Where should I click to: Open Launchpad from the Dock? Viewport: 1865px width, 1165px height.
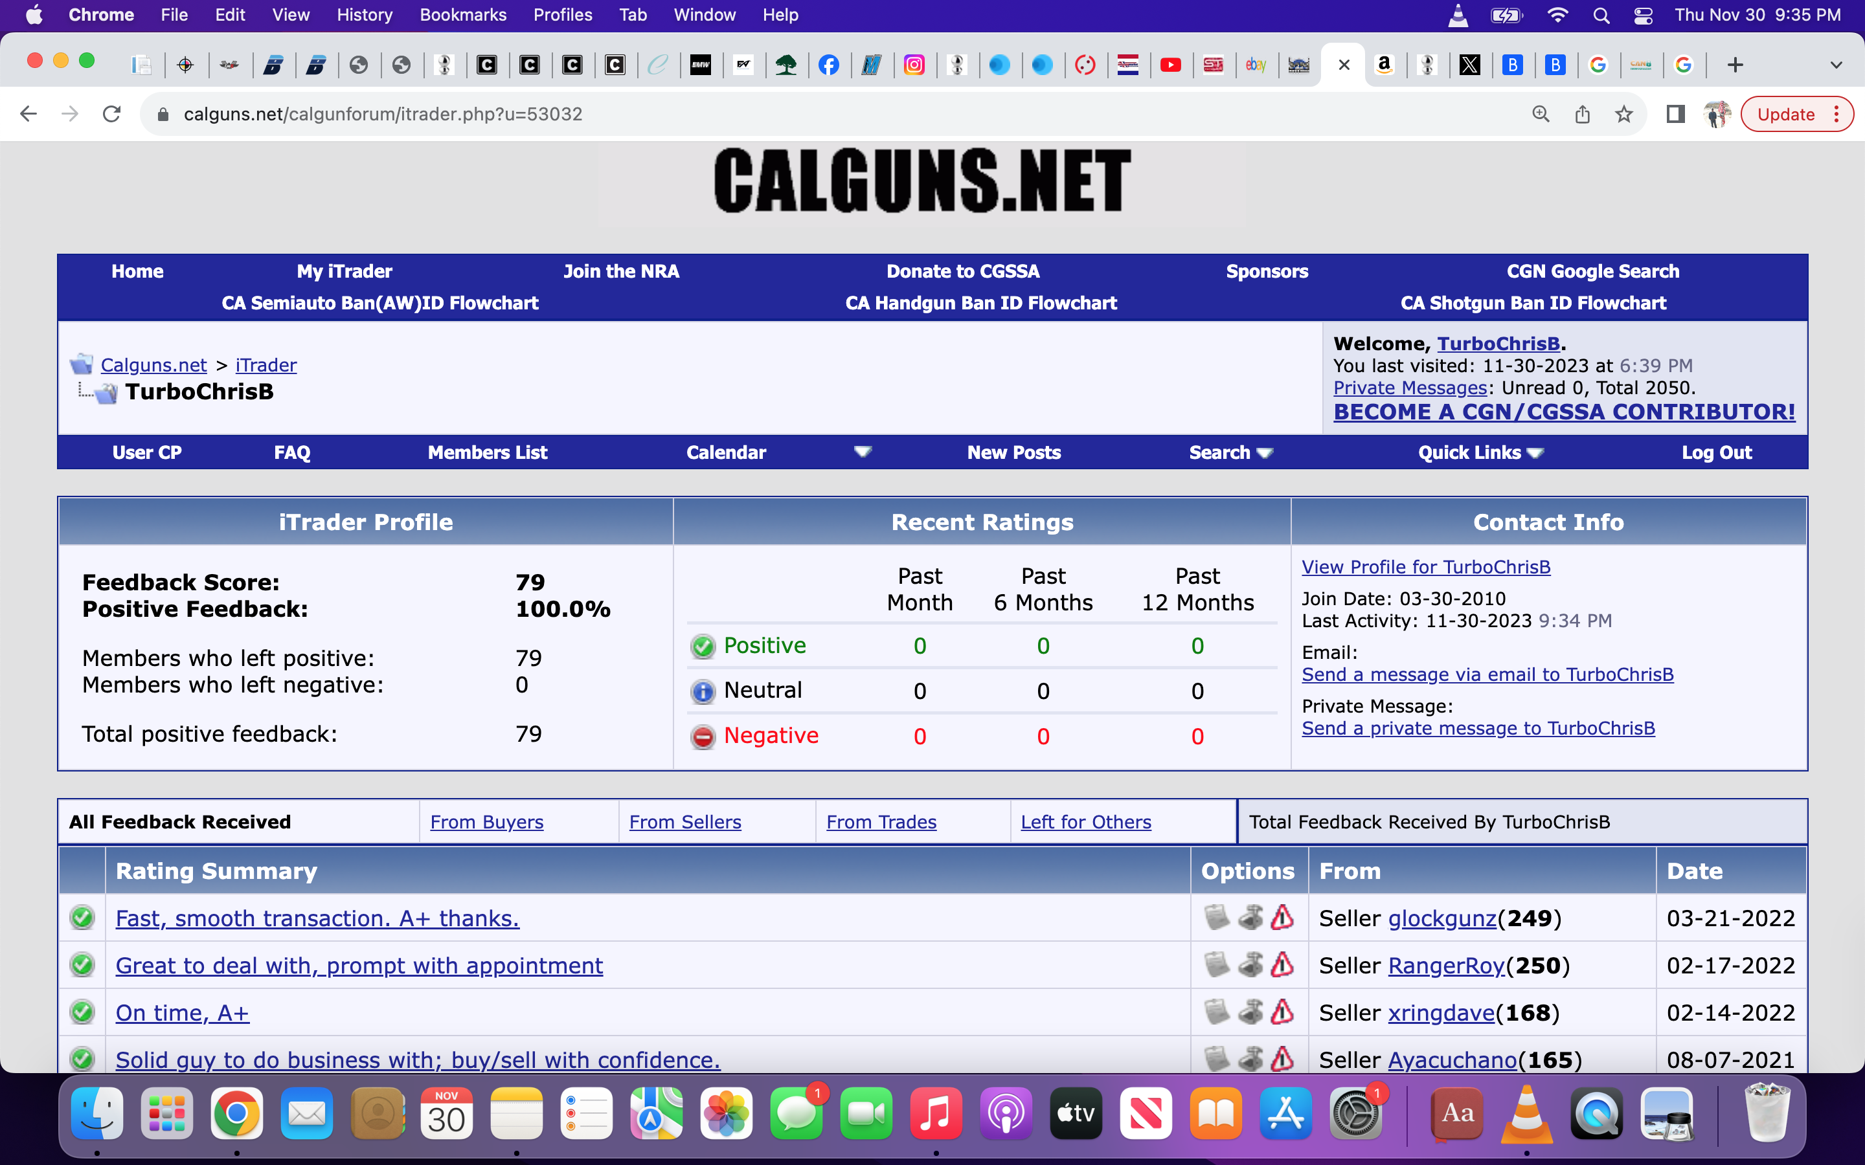tap(167, 1113)
